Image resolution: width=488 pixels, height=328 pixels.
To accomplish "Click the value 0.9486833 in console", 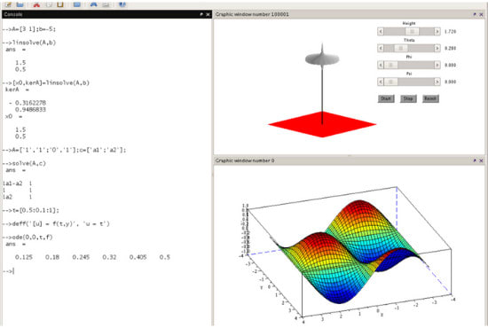I will 30,109.
